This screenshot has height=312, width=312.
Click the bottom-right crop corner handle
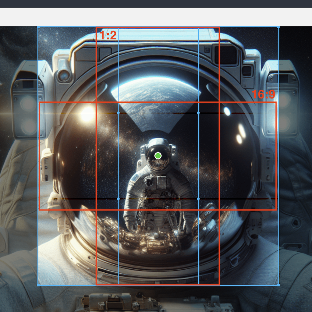click(278, 285)
